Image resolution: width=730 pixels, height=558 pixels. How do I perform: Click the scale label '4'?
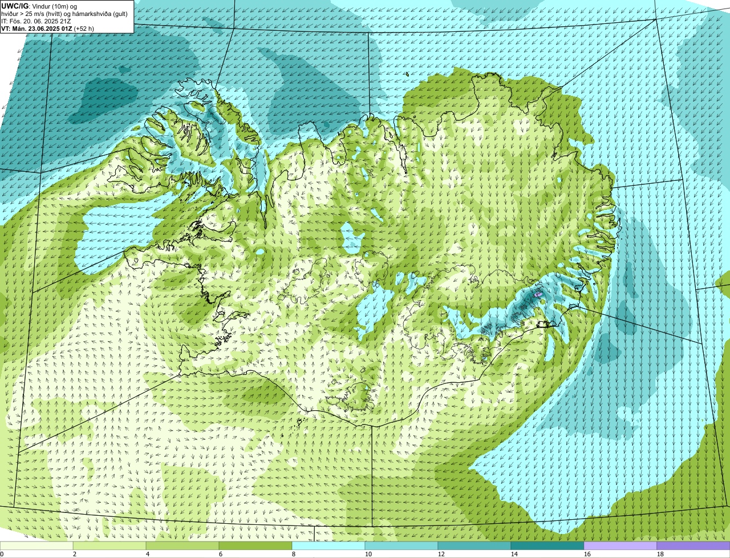coord(147,554)
